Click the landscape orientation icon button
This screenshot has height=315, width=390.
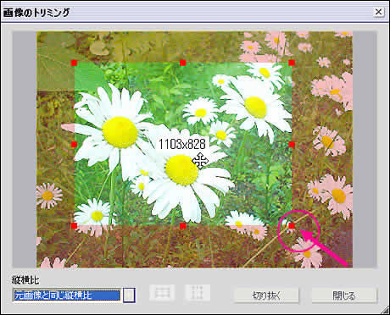162,293
